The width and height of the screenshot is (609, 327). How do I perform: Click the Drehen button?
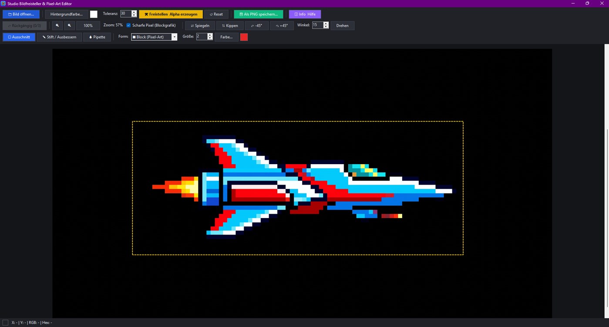point(343,26)
